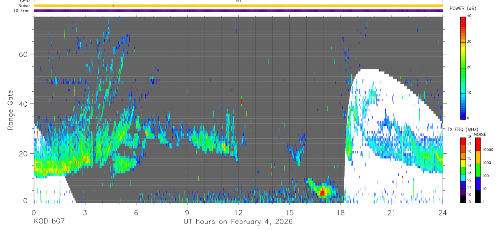Click the "30" tick on the POWER color bar
Screen dimensions: 498x230
coord(470,41)
